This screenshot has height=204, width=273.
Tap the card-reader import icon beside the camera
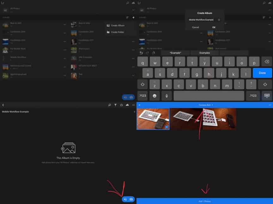pos(125,199)
